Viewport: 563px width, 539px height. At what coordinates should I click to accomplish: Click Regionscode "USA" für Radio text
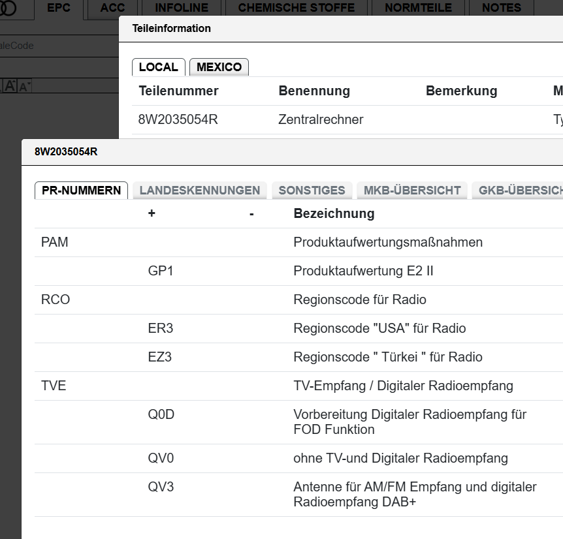(379, 328)
